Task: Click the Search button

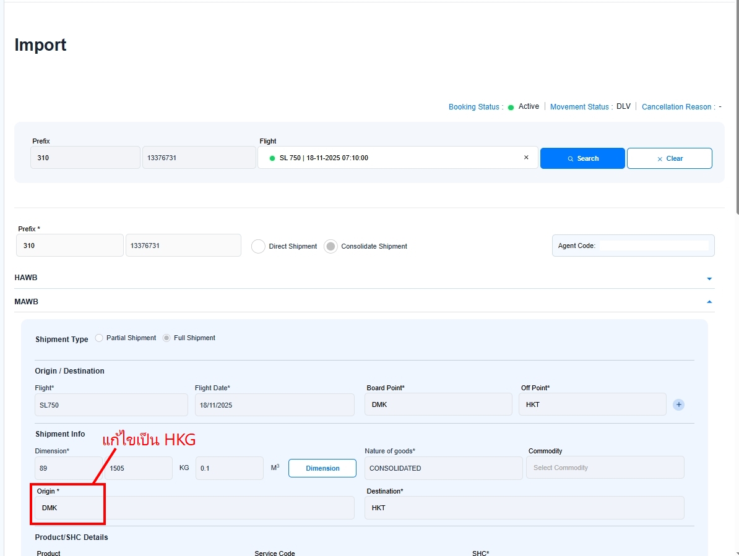Action: (582, 158)
